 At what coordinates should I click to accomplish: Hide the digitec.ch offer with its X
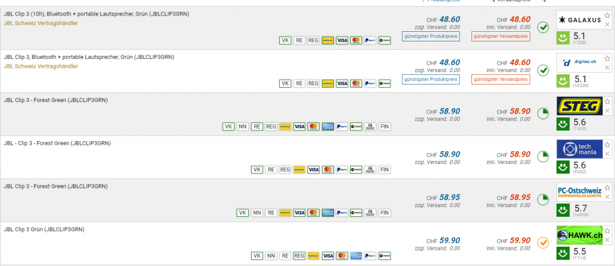pyautogui.click(x=607, y=67)
